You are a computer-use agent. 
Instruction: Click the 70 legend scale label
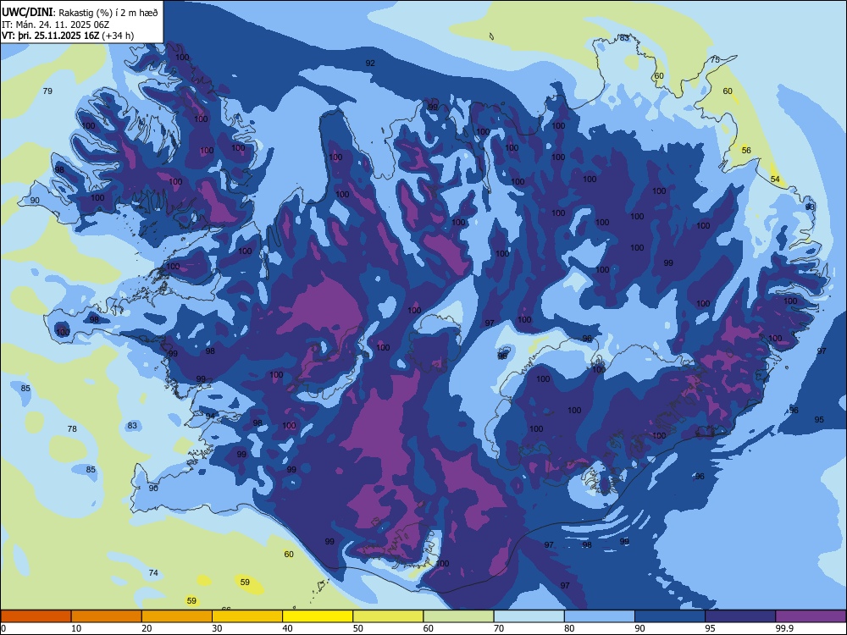point(499,628)
